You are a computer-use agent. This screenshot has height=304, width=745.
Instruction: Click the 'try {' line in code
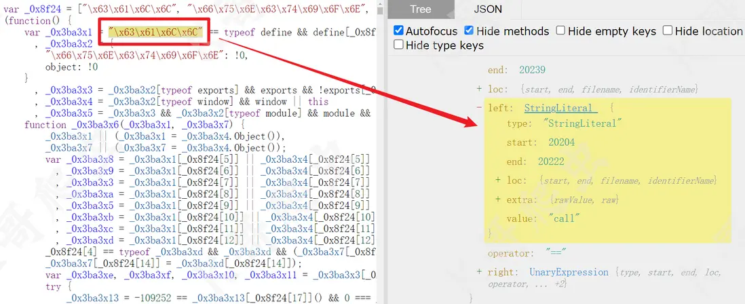click(x=60, y=287)
